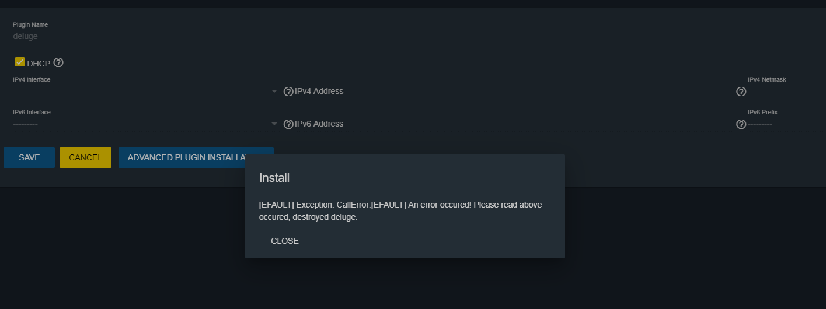Viewport: 826px width, 309px height.
Task: Click the empty IPv4 interface value field
Action: coord(141,92)
